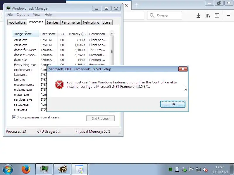
Task: Open Firefox downloads arrow icon
Action: [x=198, y=15]
